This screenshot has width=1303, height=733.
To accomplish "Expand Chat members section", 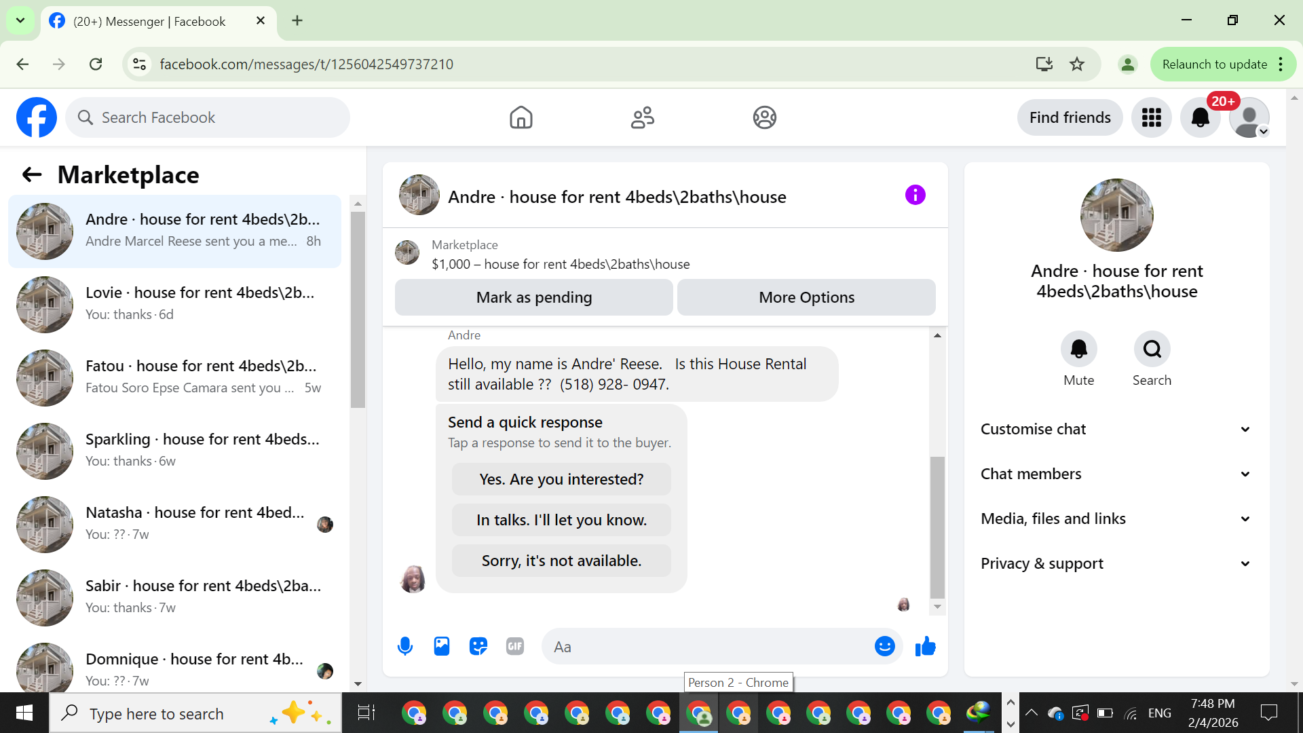I will (1116, 474).
